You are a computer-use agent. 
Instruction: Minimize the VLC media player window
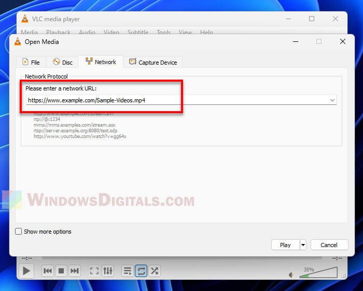[x=288, y=19]
